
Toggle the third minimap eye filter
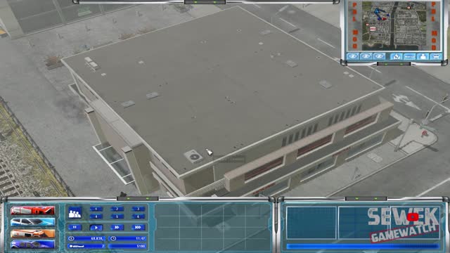379,56
